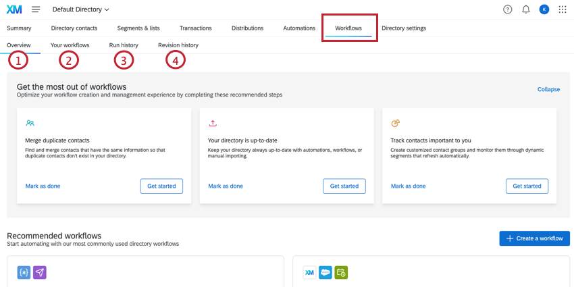Click the merge duplicate contacts icon
The image size is (574, 287).
click(30, 124)
